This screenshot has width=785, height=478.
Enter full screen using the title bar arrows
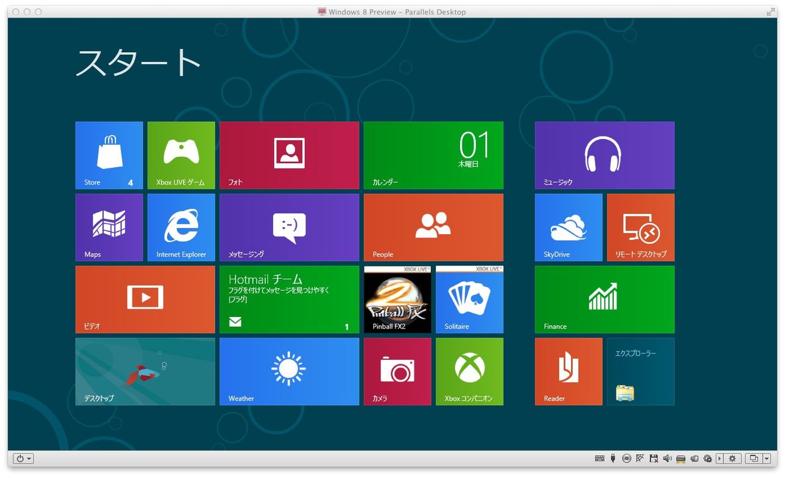pos(770,12)
